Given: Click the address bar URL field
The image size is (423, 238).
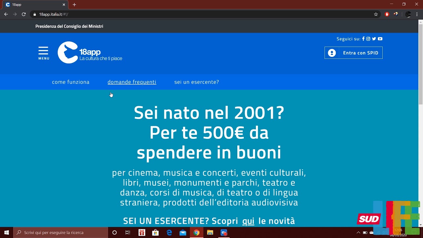Looking at the screenshot, I should pos(205,14).
